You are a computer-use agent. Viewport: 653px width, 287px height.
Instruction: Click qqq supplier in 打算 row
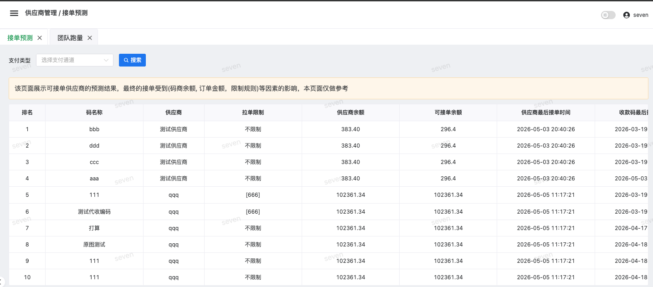(174, 228)
